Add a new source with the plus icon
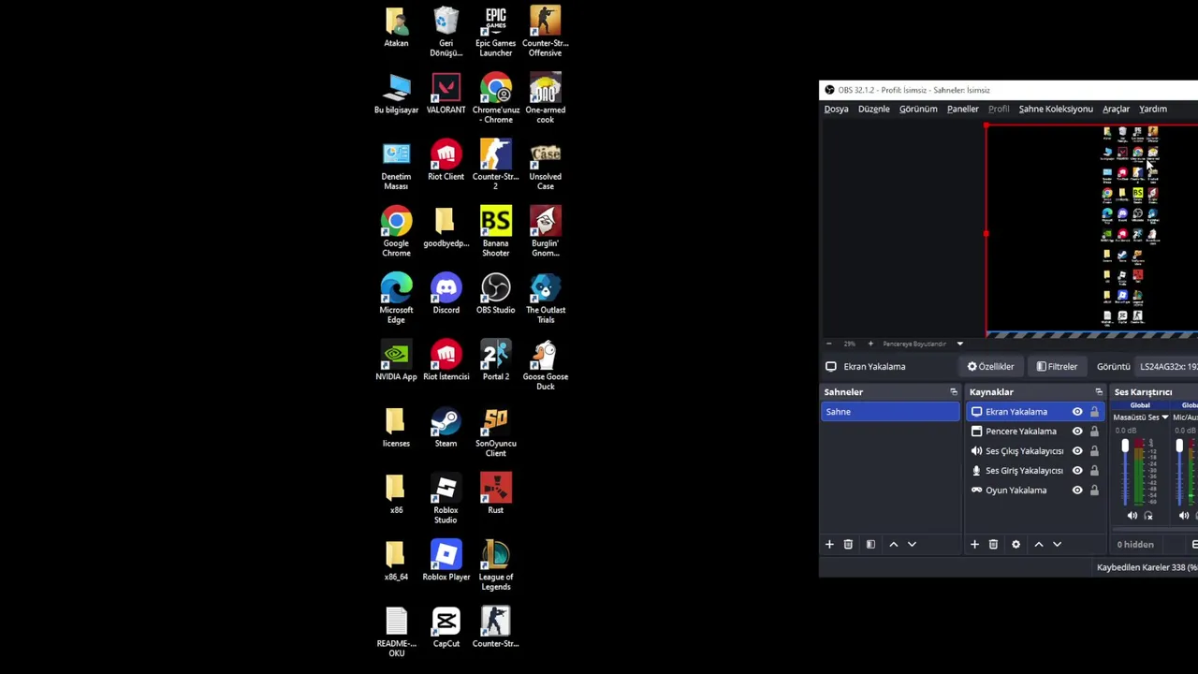This screenshot has width=1198, height=674. tap(974, 544)
